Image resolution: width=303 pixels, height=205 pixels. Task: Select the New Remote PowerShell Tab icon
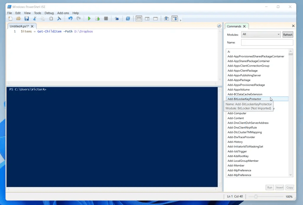point(117,18)
